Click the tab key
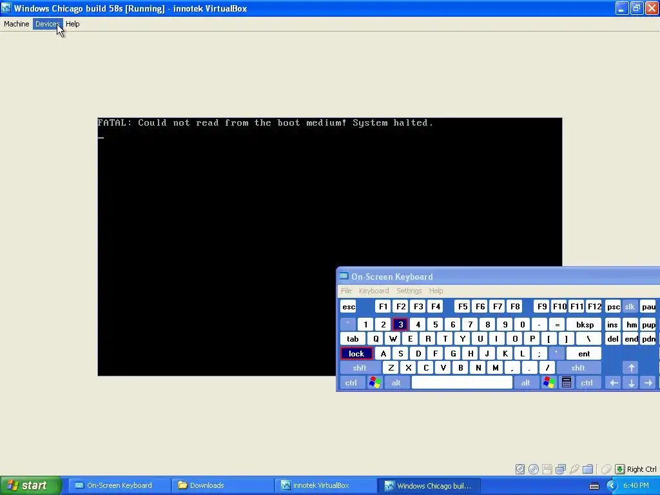 [353, 339]
